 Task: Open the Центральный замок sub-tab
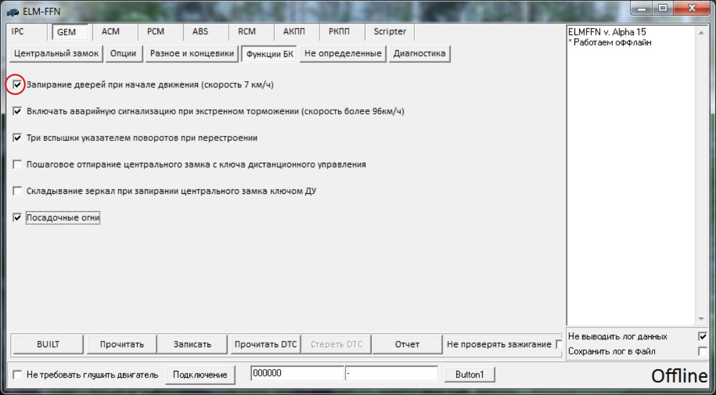coord(56,54)
